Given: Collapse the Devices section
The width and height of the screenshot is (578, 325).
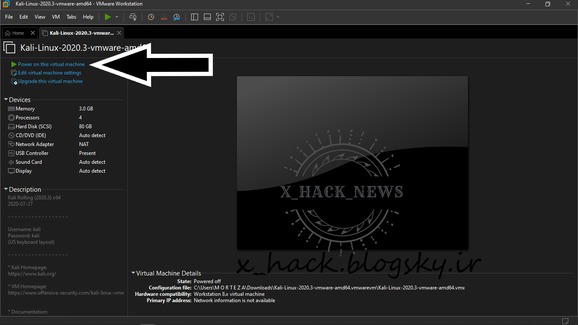Looking at the screenshot, I should (6, 100).
